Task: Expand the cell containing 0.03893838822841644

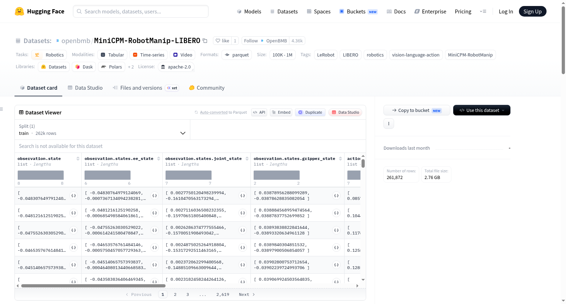Action: 336,230
